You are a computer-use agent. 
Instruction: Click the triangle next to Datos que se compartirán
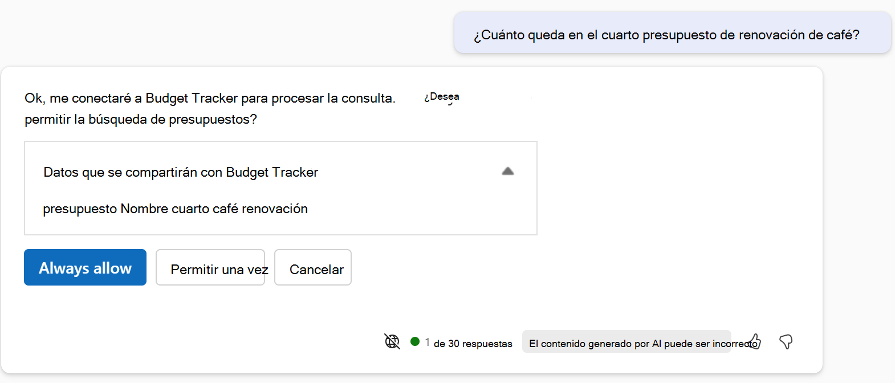pyautogui.click(x=507, y=171)
